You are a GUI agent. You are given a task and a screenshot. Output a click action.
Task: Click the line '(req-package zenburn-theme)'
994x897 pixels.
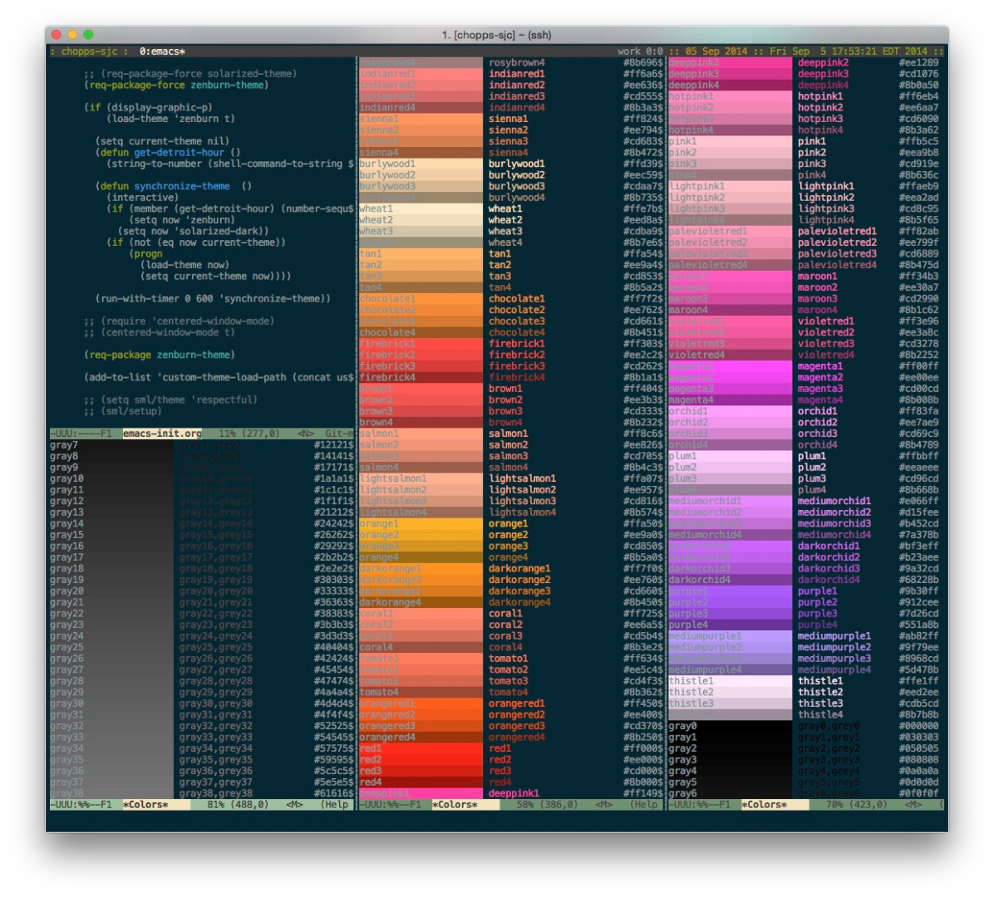click(159, 355)
